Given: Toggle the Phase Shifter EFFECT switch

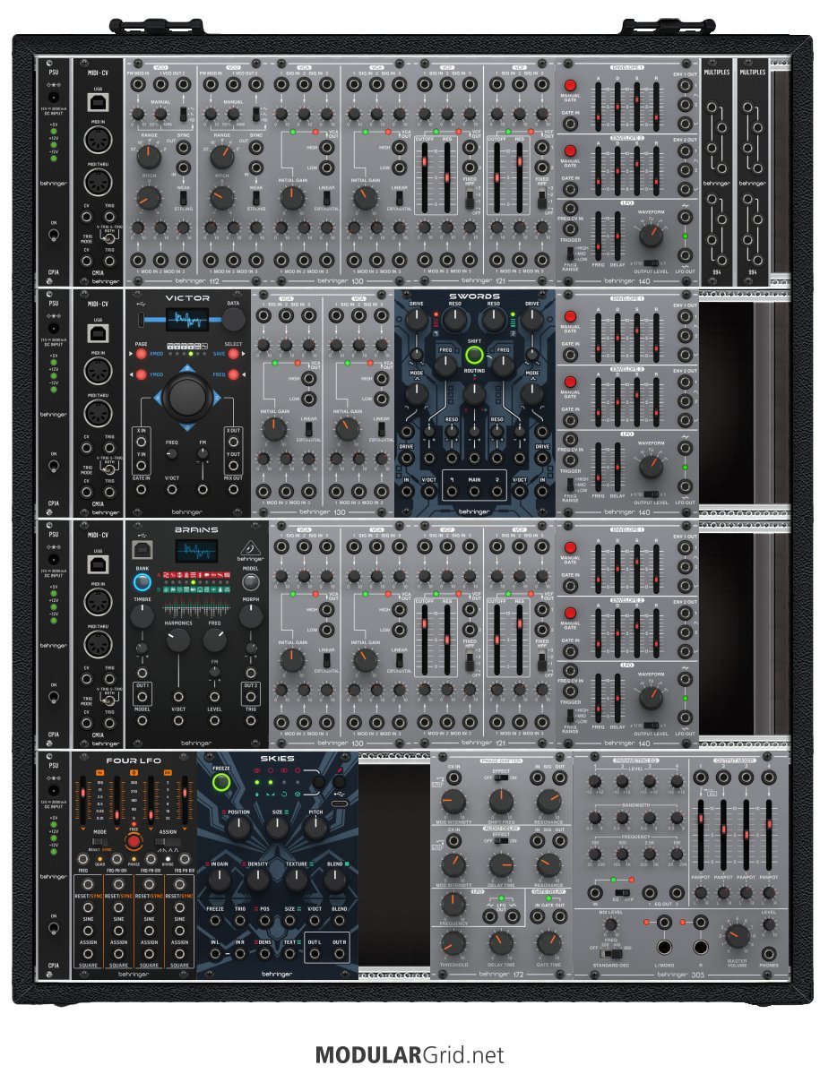Looking at the screenshot, I should 501,778.
